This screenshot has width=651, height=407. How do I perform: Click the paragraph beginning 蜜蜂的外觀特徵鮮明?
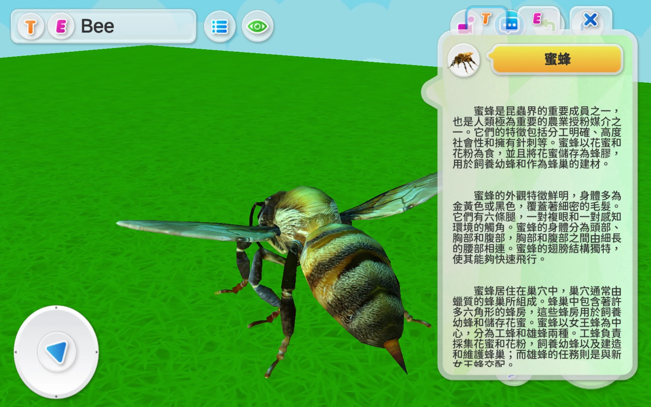coord(537,227)
